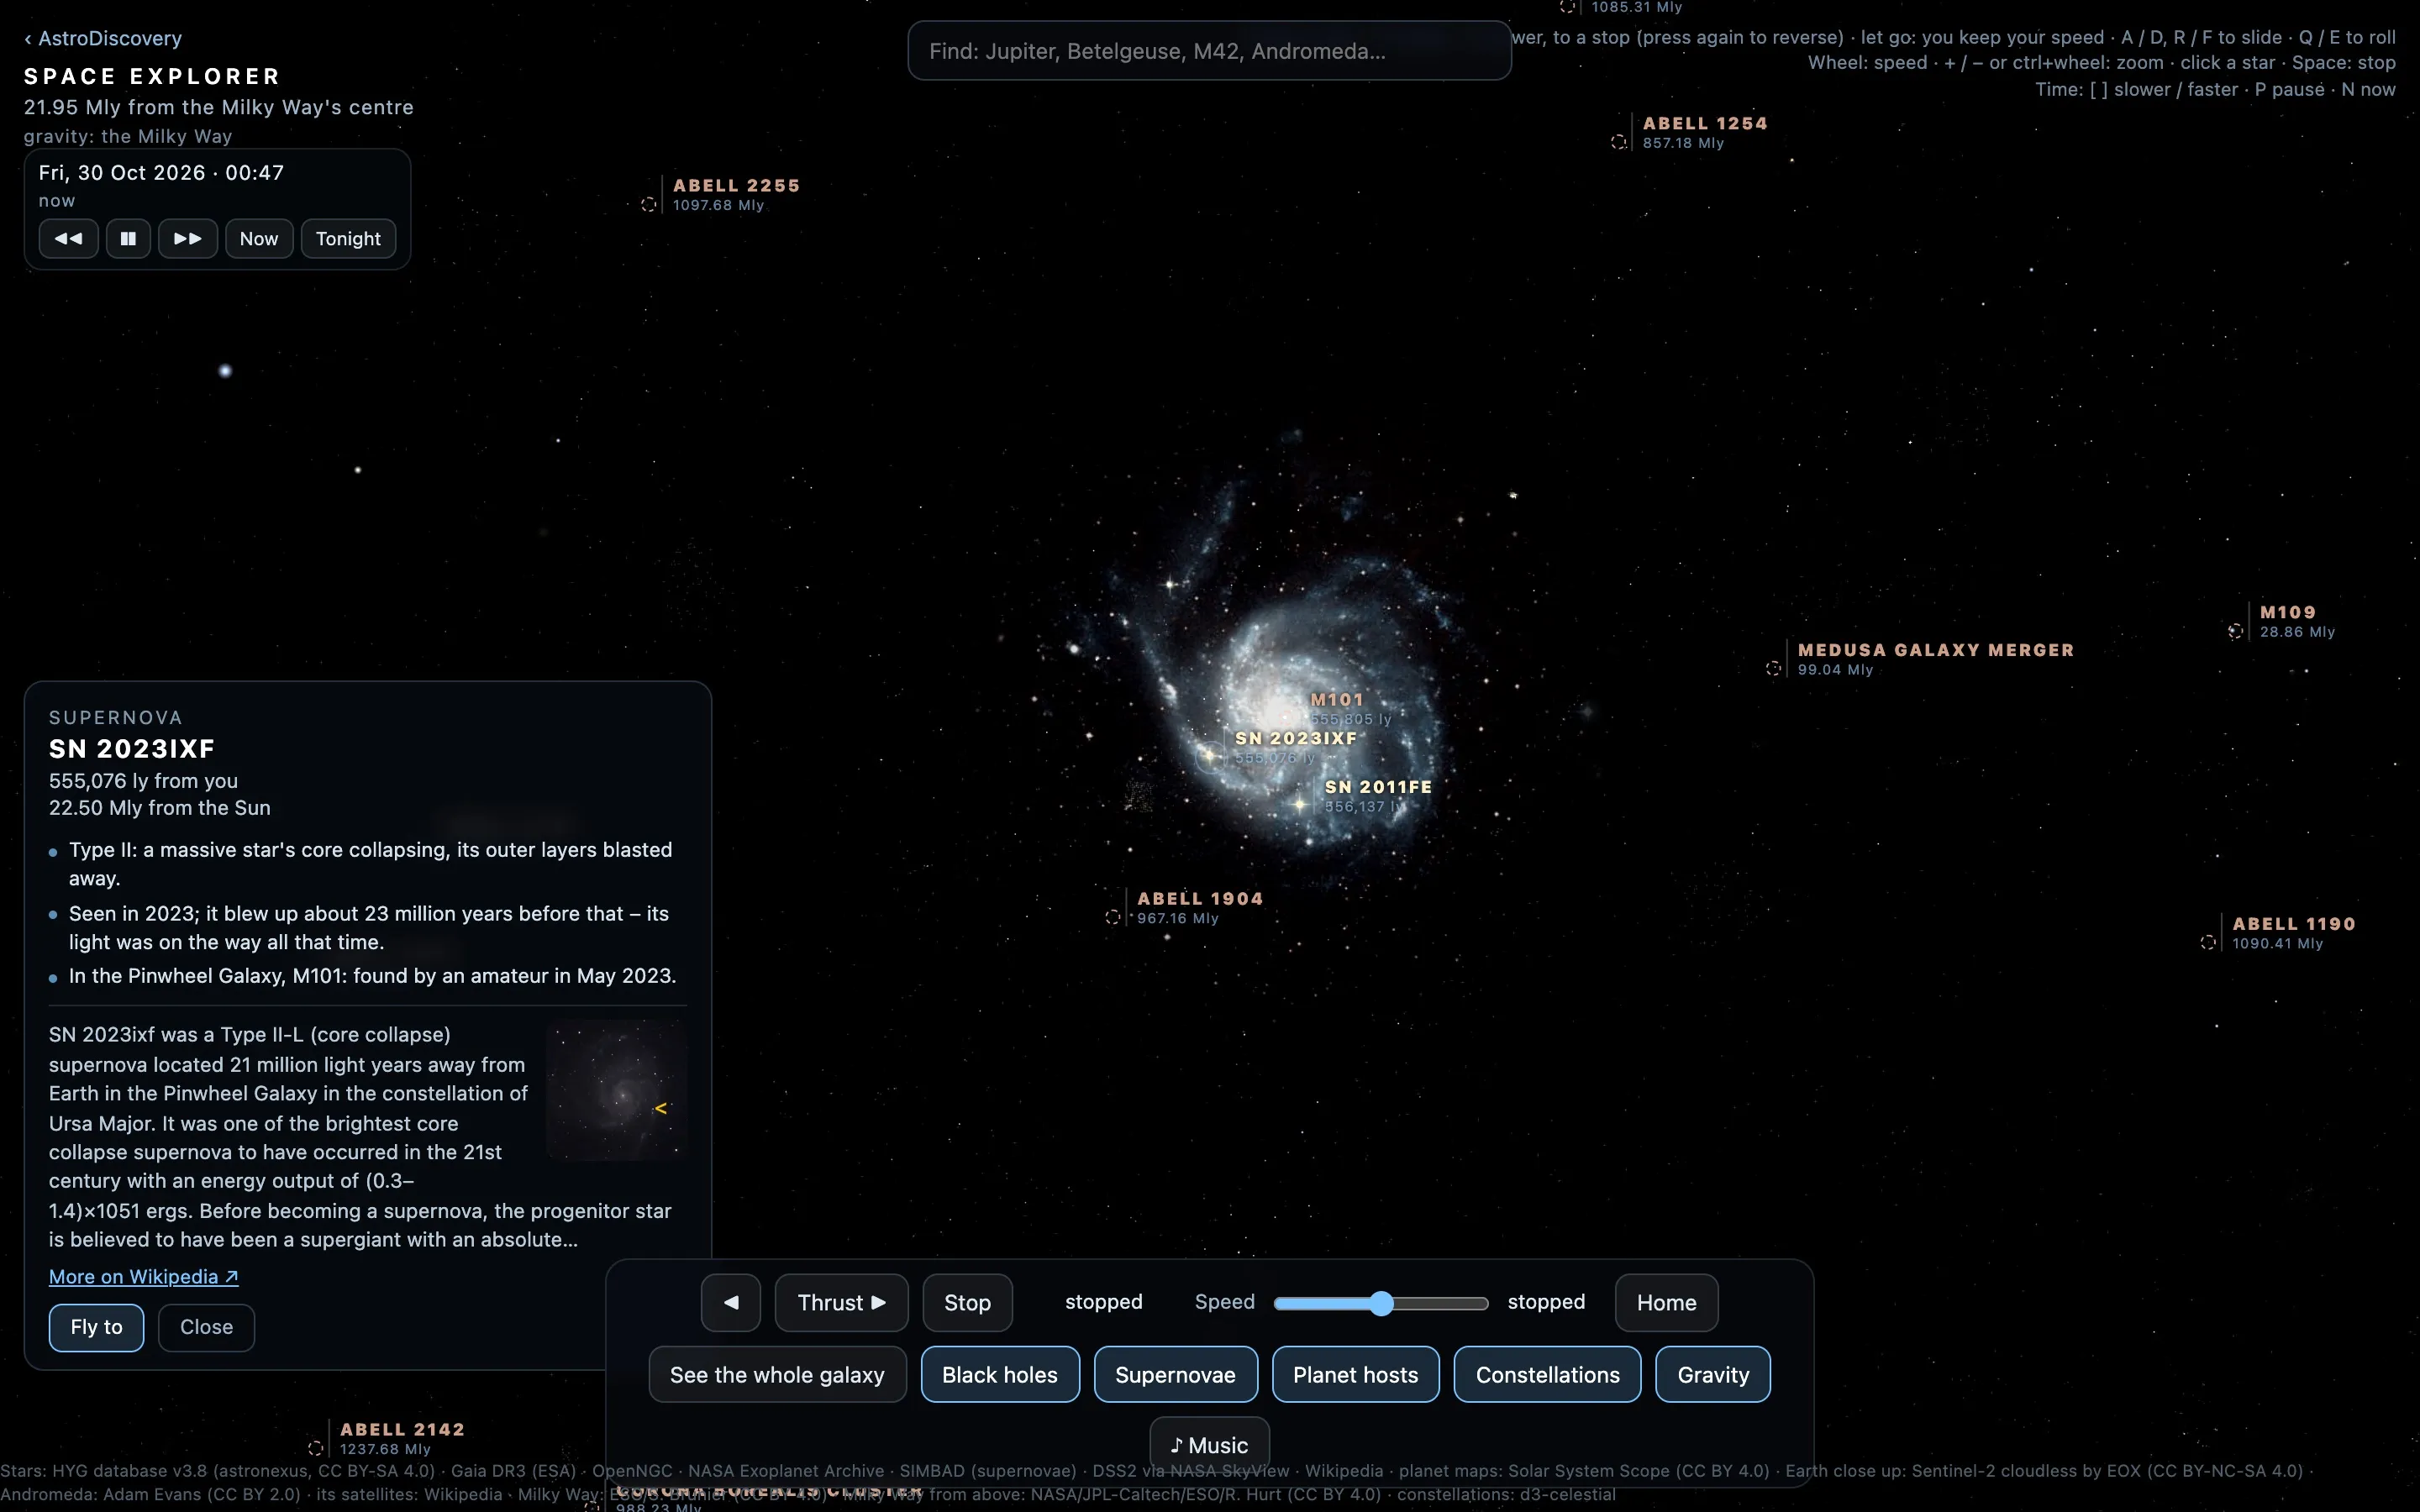Click the bright star below the time panel
The height and width of the screenshot is (1512, 2420).
click(225, 371)
